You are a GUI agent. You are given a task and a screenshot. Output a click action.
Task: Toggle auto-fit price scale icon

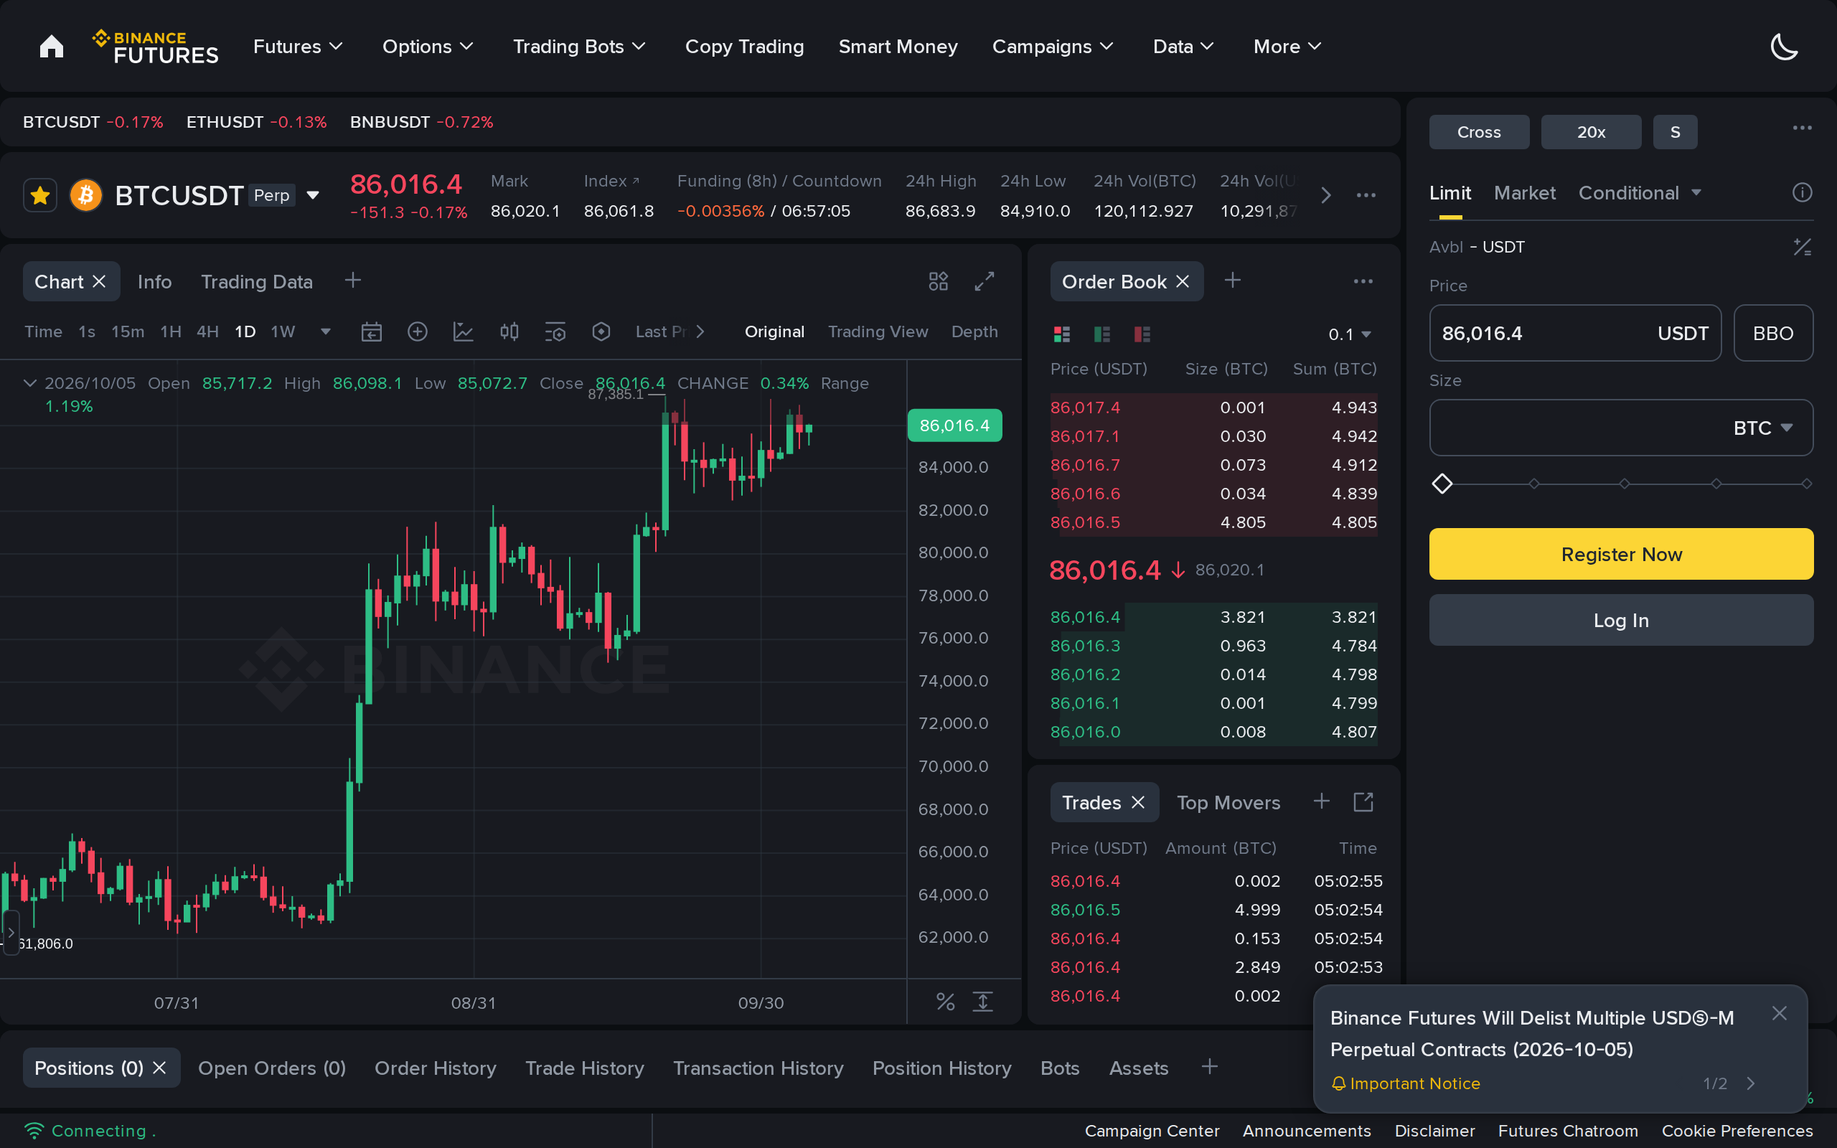(983, 1002)
